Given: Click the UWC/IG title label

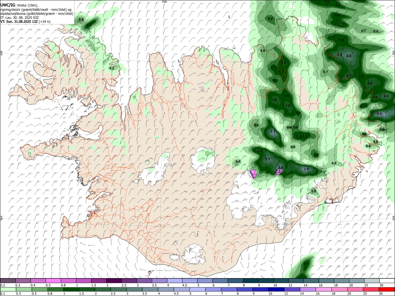Looking at the screenshot, I should [x=7, y=5].
